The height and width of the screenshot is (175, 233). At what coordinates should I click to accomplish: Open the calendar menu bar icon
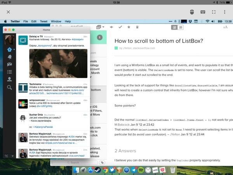196,21
